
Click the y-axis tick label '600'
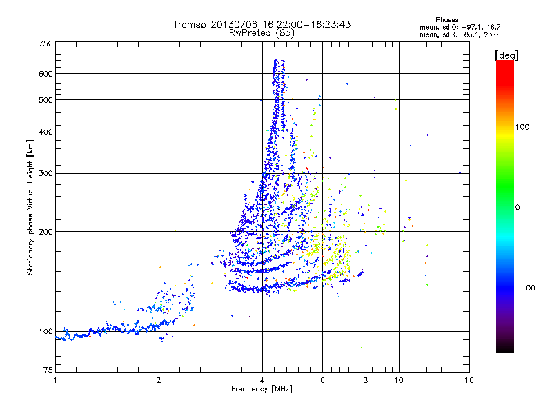(x=46, y=74)
